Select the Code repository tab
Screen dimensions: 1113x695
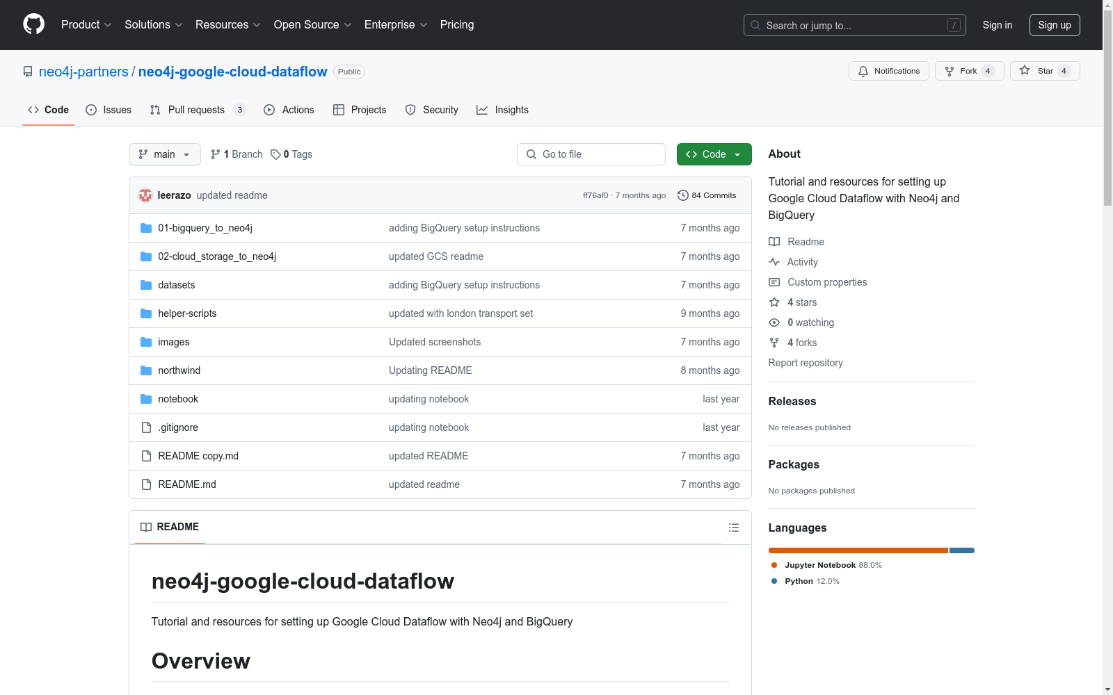point(49,110)
